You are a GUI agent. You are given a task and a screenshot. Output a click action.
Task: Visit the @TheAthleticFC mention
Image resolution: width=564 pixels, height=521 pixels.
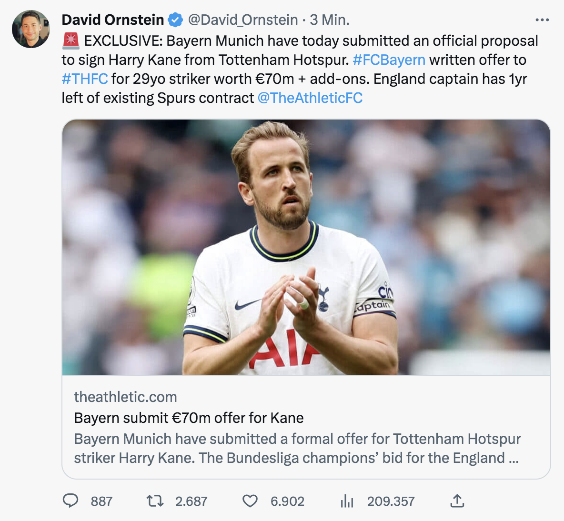(x=310, y=98)
